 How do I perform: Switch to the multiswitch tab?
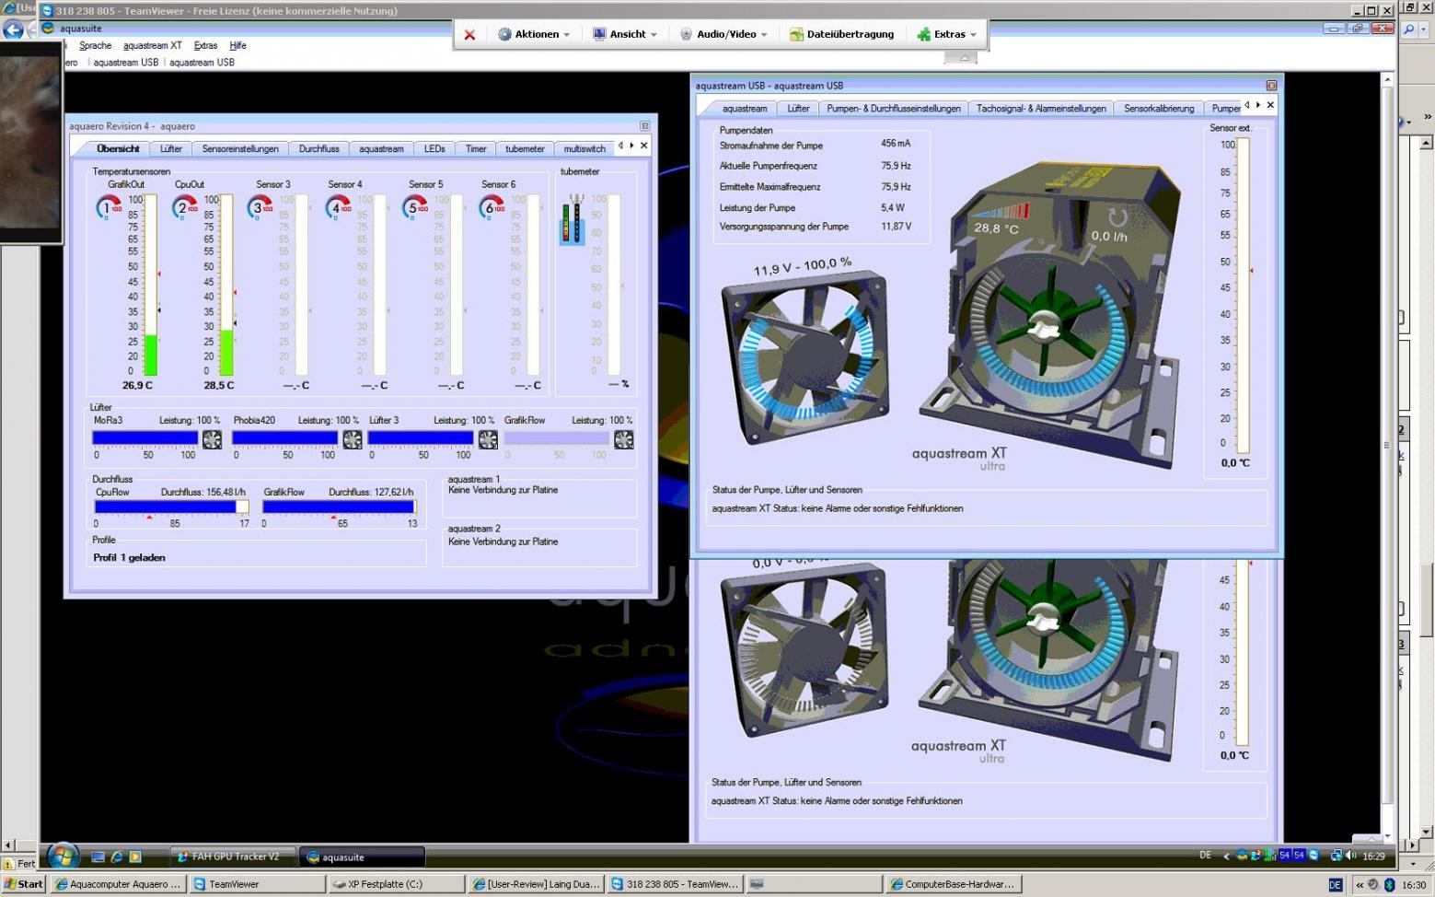tap(584, 148)
